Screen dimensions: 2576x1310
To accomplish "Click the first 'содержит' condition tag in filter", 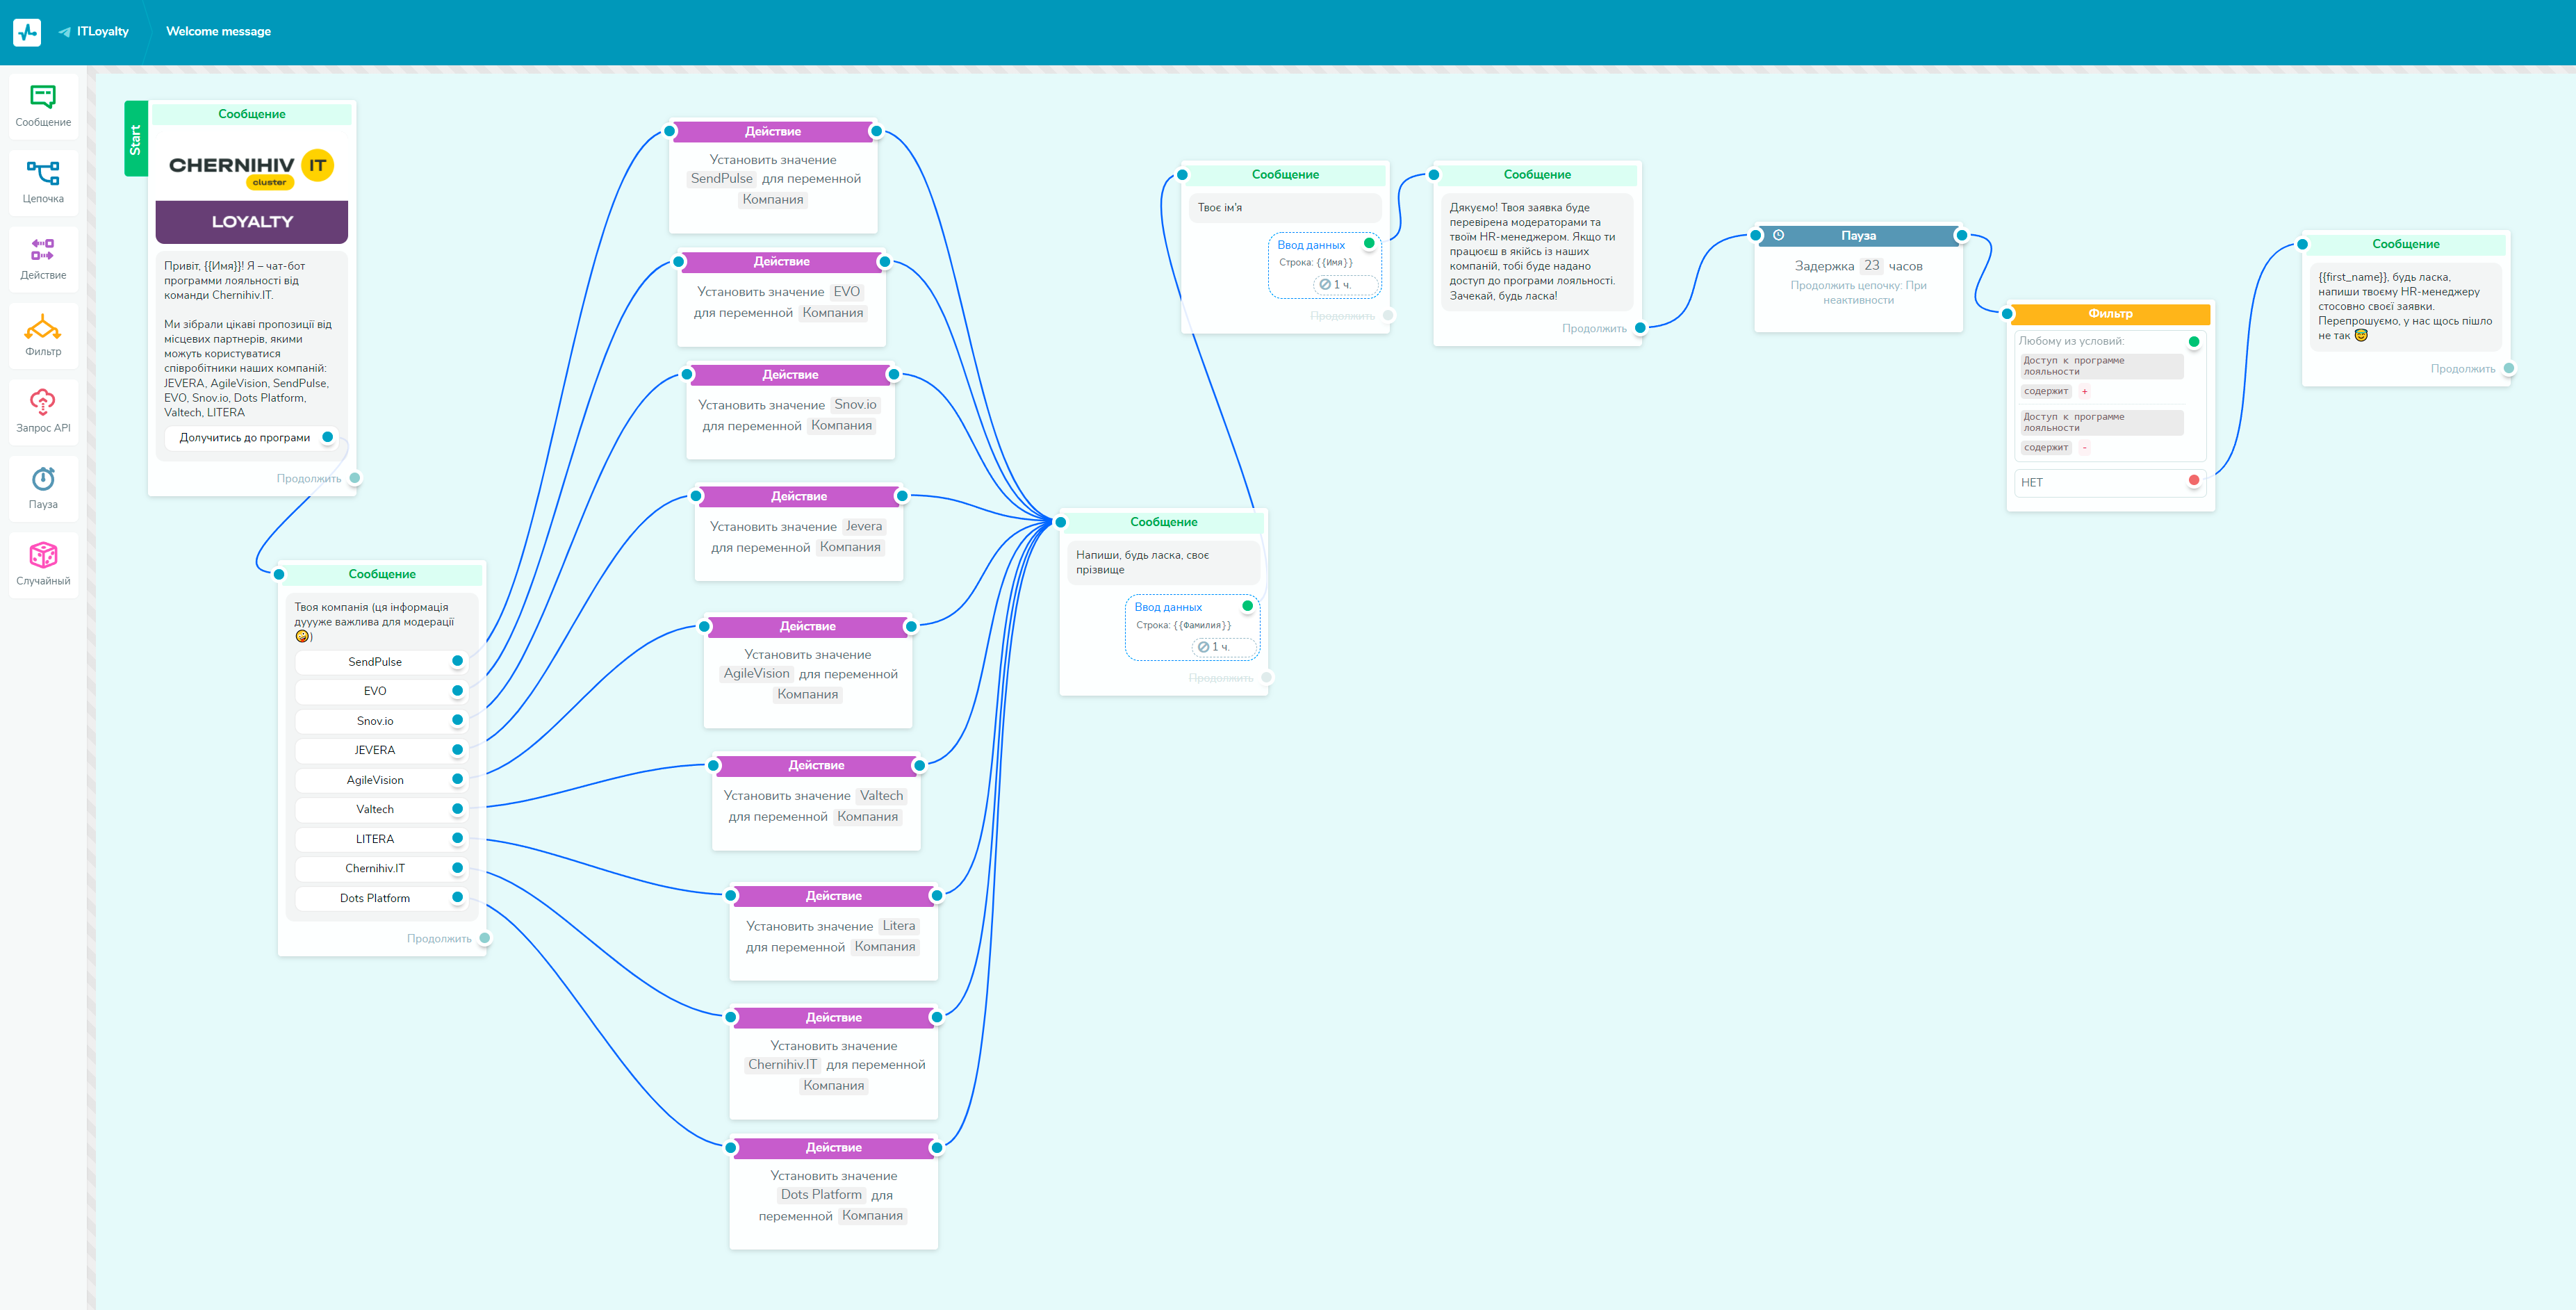I will point(2046,391).
